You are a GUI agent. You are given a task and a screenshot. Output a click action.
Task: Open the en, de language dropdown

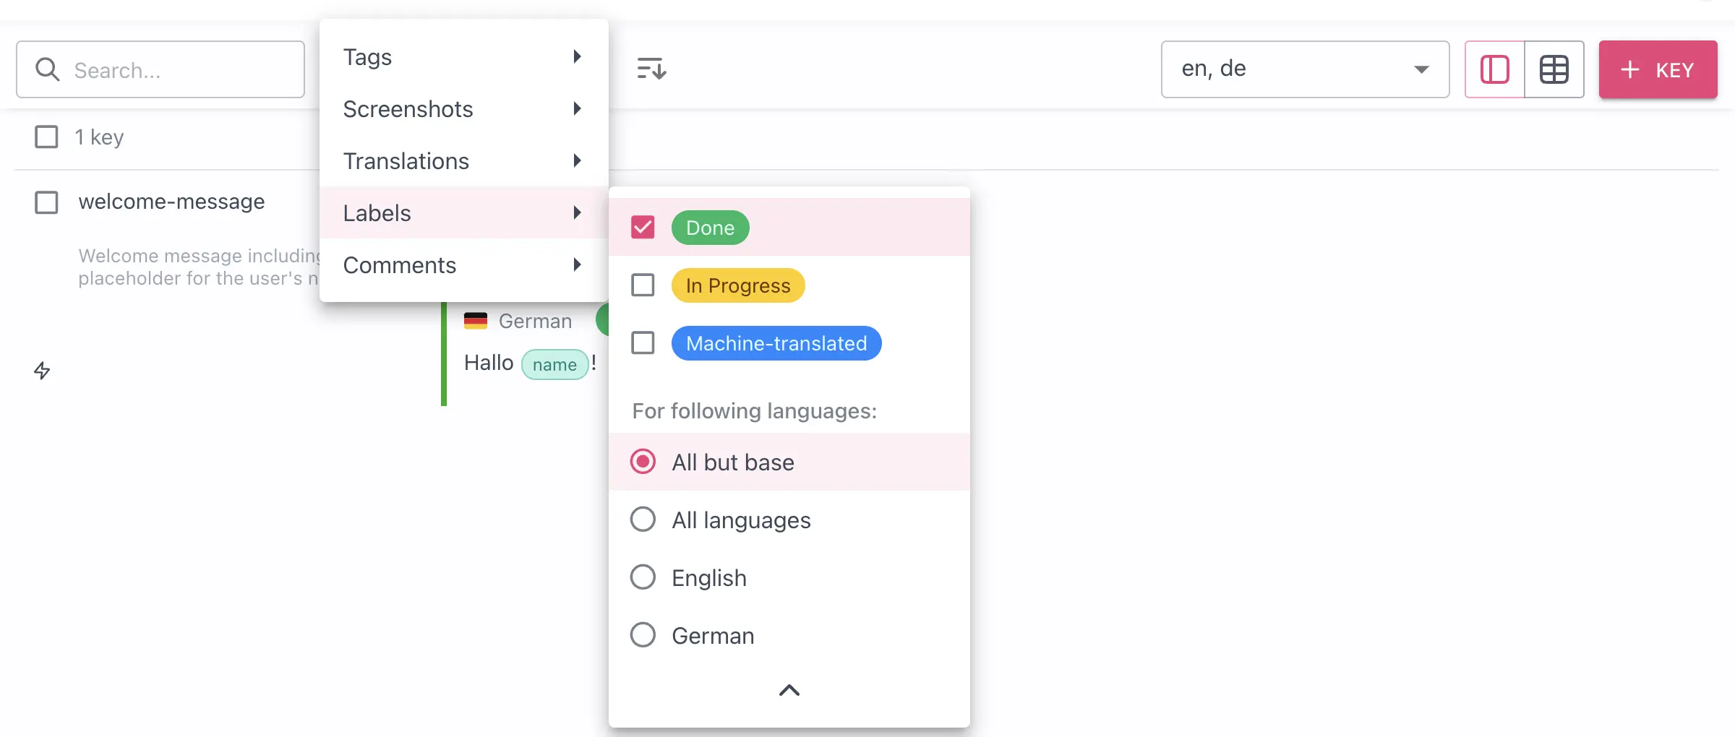point(1304,69)
